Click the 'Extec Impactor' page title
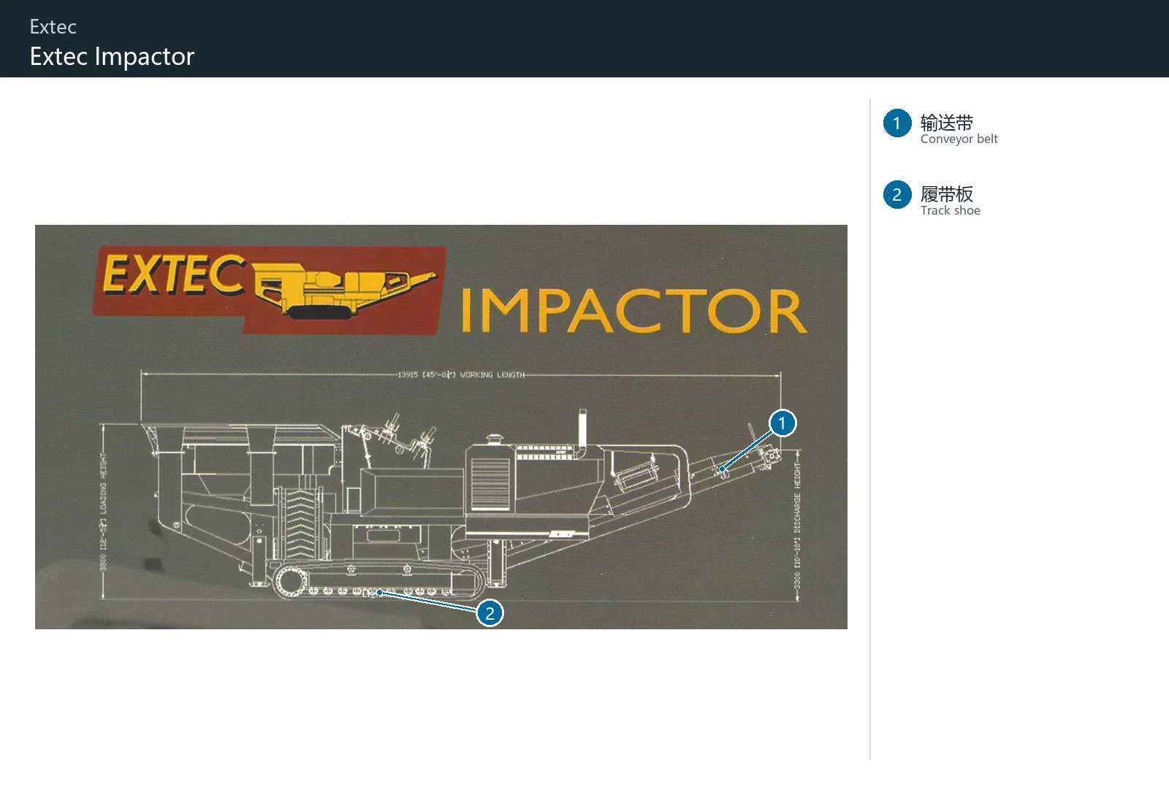Viewport: 1169px width, 803px height. [112, 56]
